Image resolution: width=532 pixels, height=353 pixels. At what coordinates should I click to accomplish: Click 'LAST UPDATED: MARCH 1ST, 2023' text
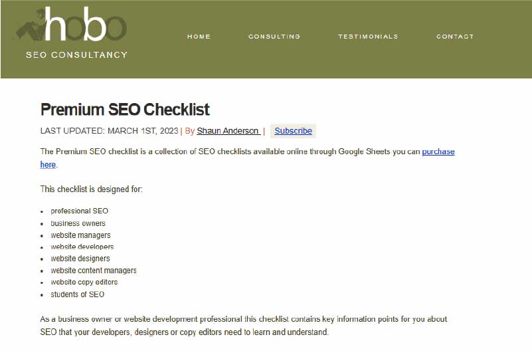pyautogui.click(x=109, y=131)
